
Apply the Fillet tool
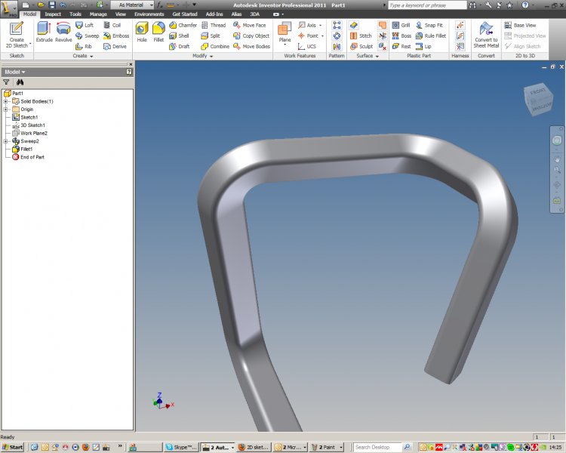(x=158, y=32)
